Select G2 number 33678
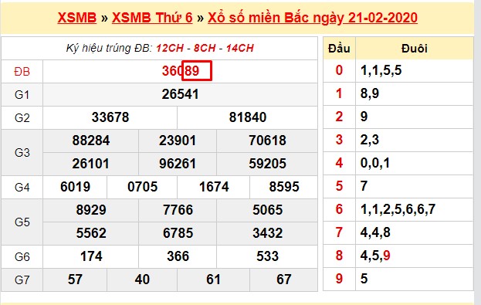The width and height of the screenshot is (481, 305). click(x=110, y=117)
